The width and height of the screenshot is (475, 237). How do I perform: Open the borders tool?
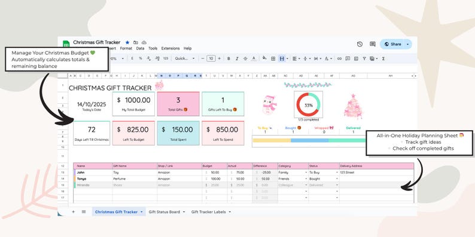(273, 59)
